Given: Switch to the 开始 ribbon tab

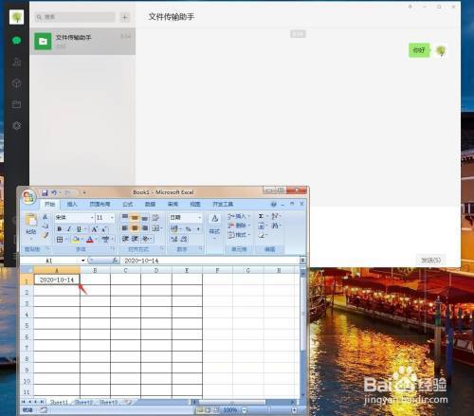Looking at the screenshot, I should [x=50, y=204].
